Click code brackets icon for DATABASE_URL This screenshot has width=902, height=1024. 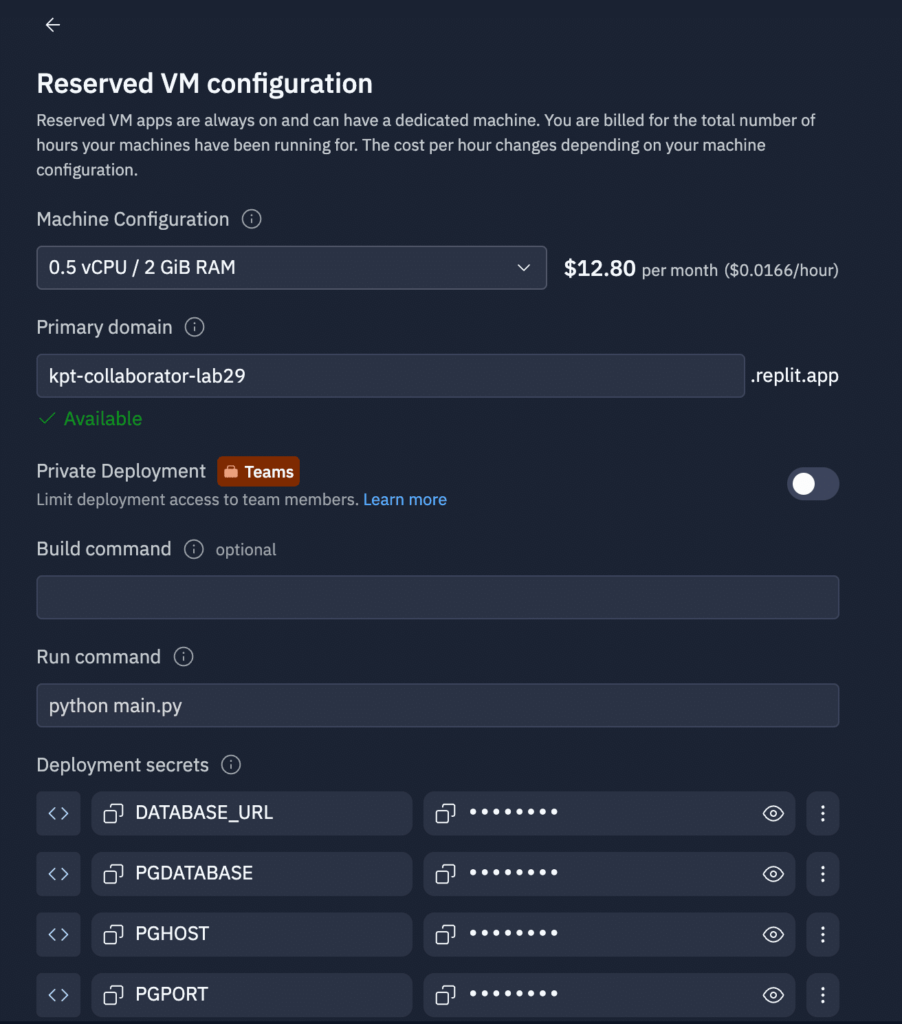tap(58, 813)
